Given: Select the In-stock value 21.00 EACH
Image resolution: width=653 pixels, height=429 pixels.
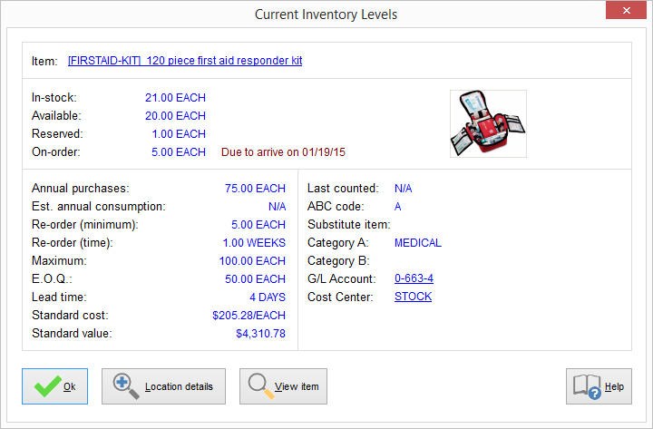Looking at the screenshot, I should point(175,97).
